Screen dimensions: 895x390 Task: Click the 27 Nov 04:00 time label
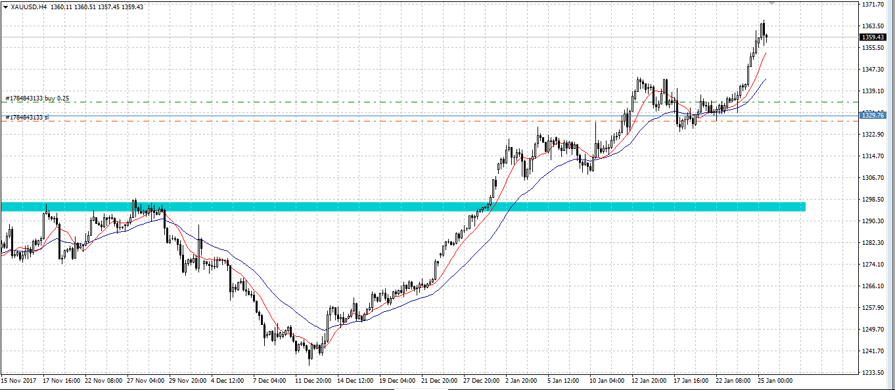tap(145, 381)
